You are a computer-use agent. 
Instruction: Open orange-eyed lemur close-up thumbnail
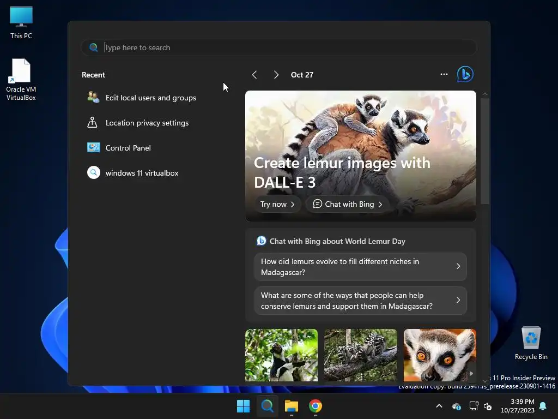[440, 355]
